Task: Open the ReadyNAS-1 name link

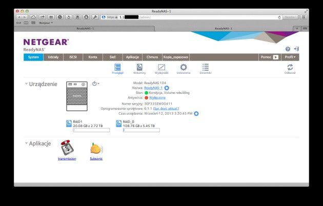Action: (x=153, y=88)
